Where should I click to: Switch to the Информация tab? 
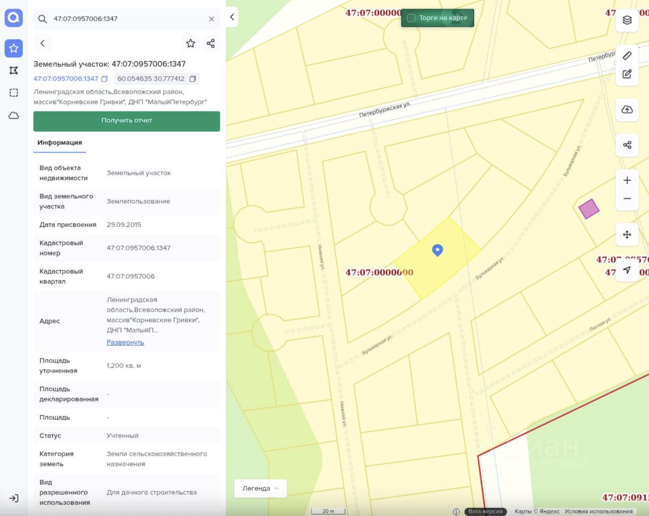59,143
